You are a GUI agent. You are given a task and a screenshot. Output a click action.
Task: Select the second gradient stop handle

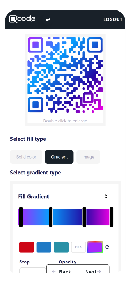click(x=51, y=217)
